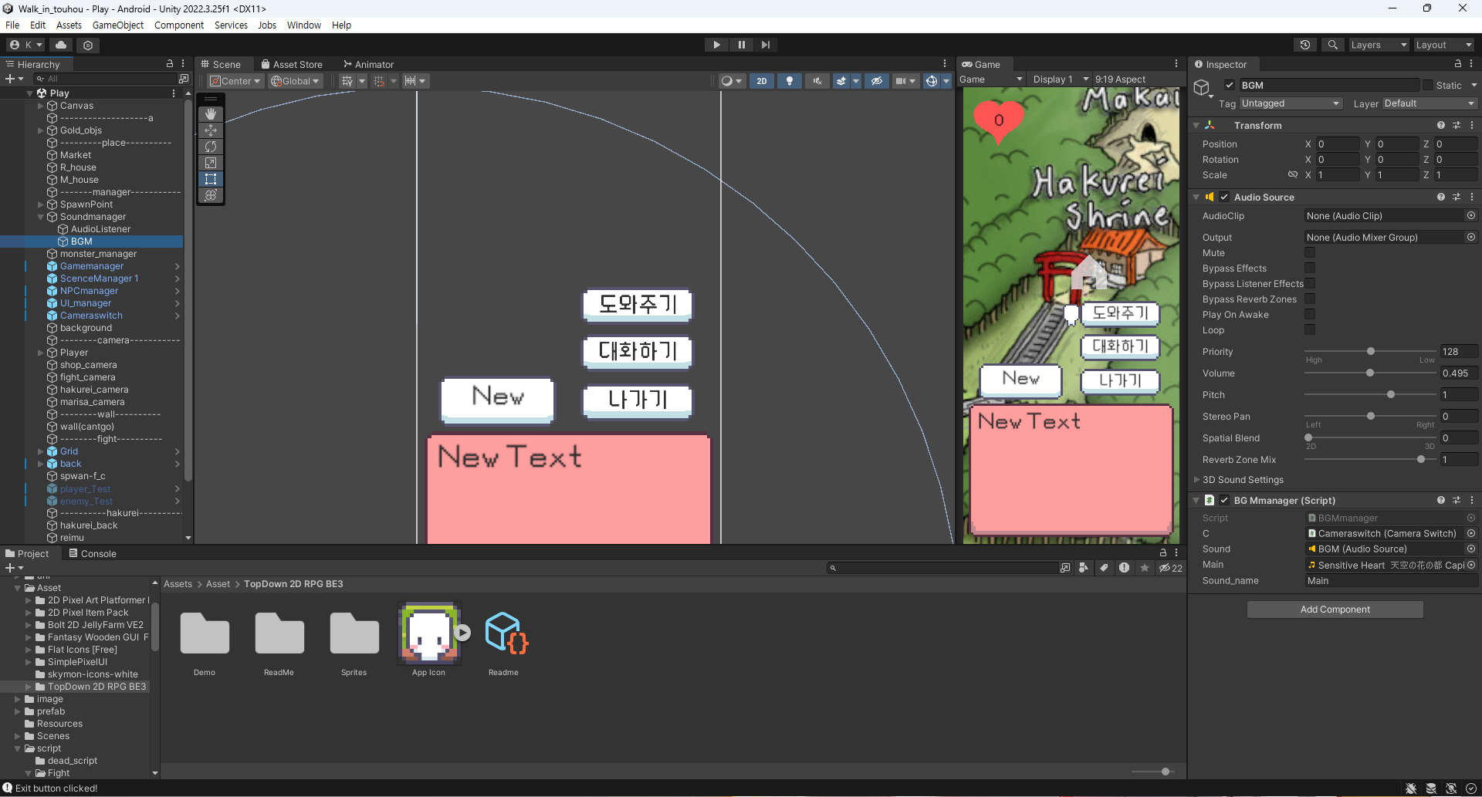Click TopDown 2D RPG BE3 breadcrumb
Screen dimensions: 1482x797
tap(293, 584)
